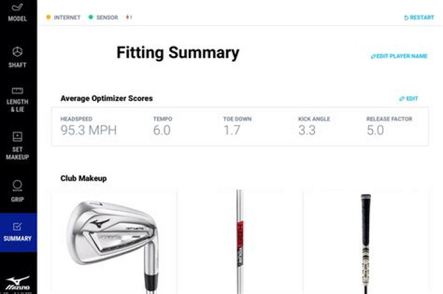
Task: Click the Mizuno logo in sidebar
Action: pyautogui.click(x=18, y=284)
